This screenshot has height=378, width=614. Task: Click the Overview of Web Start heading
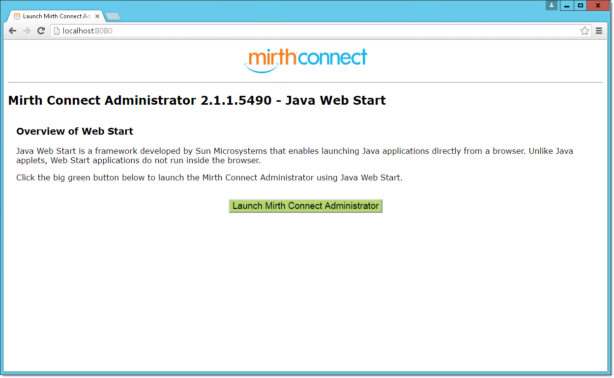pos(75,131)
